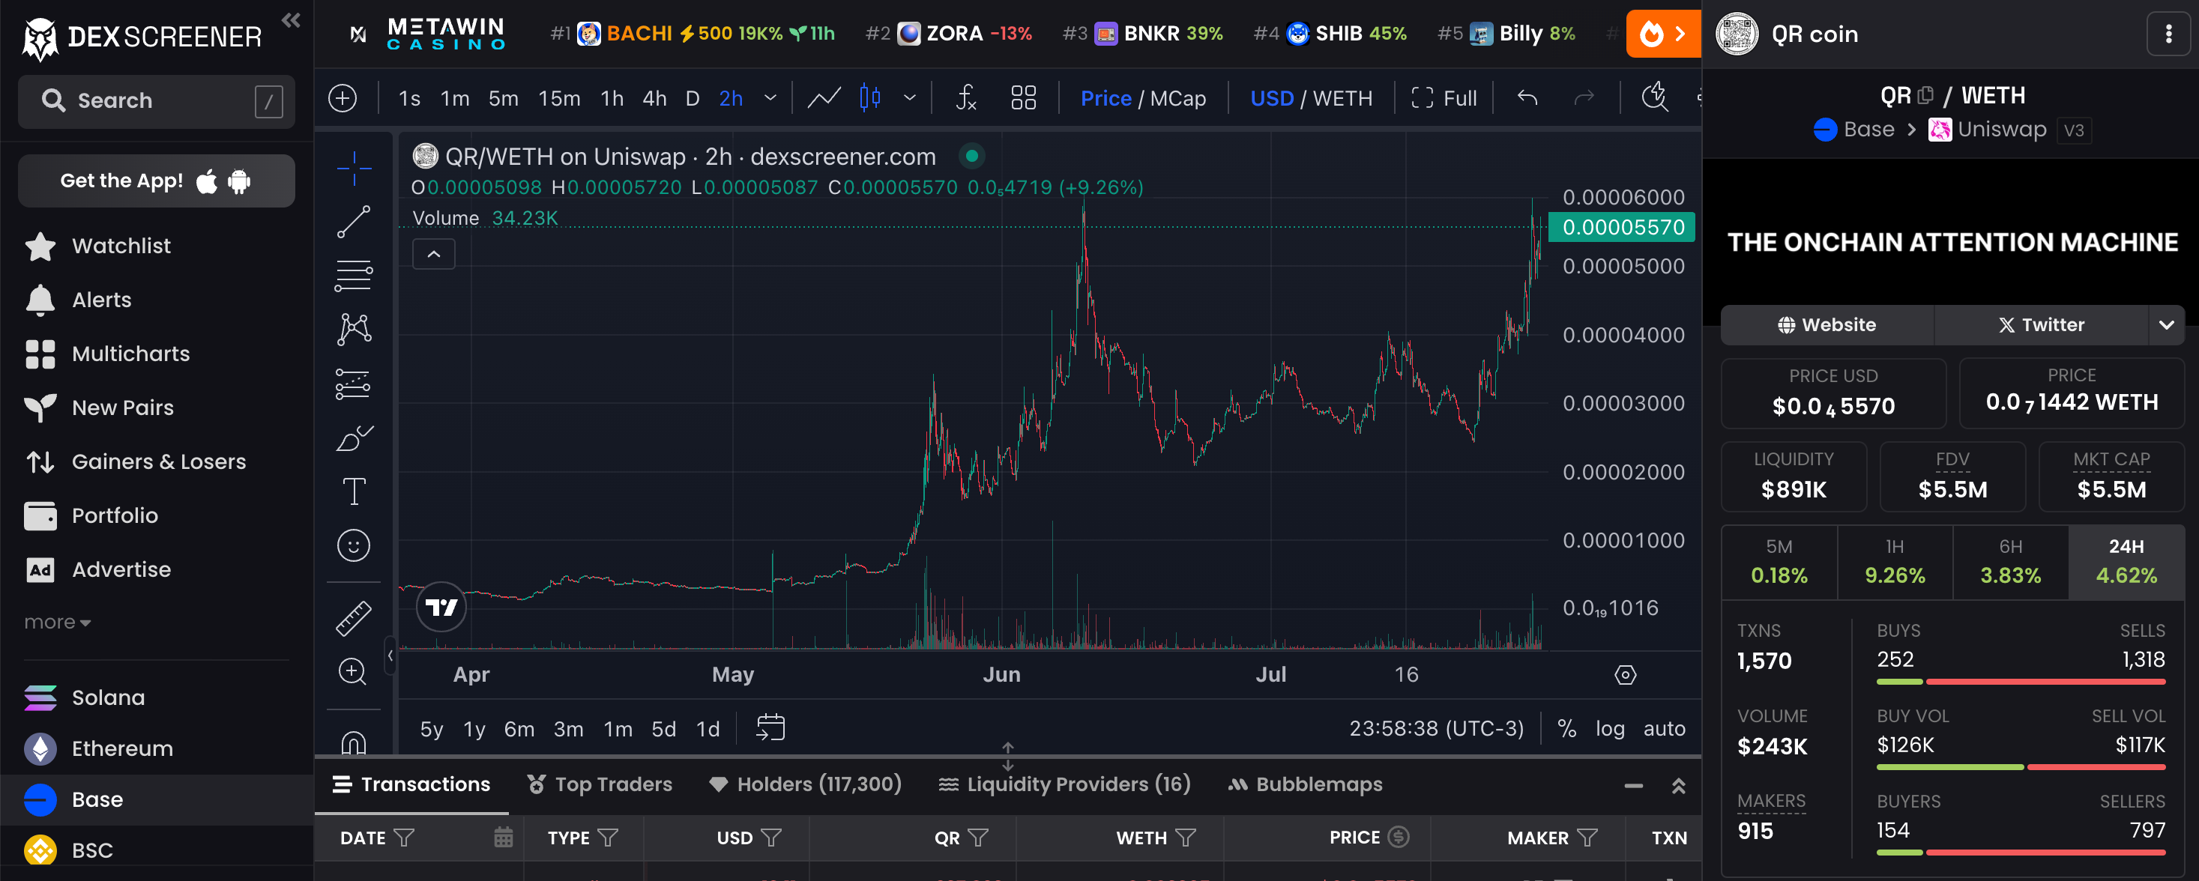Open the indicators fx menu
Screen dimensions: 2199x881
(965, 98)
